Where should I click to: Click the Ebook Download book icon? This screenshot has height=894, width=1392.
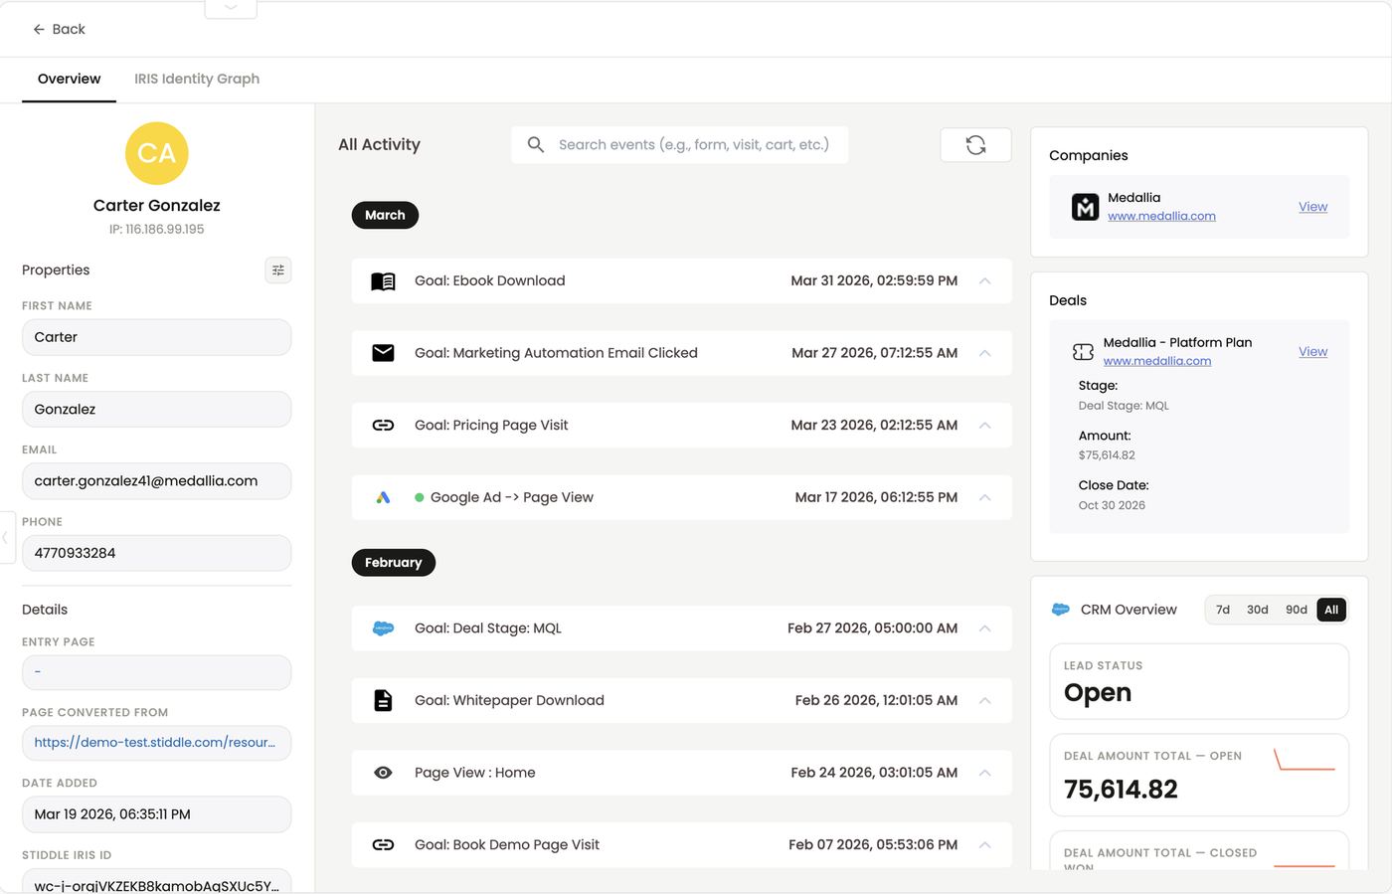point(383,281)
